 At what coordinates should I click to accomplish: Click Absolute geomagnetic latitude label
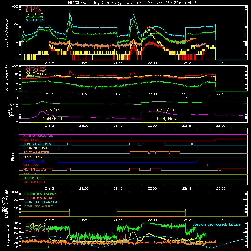tap(217, 225)
